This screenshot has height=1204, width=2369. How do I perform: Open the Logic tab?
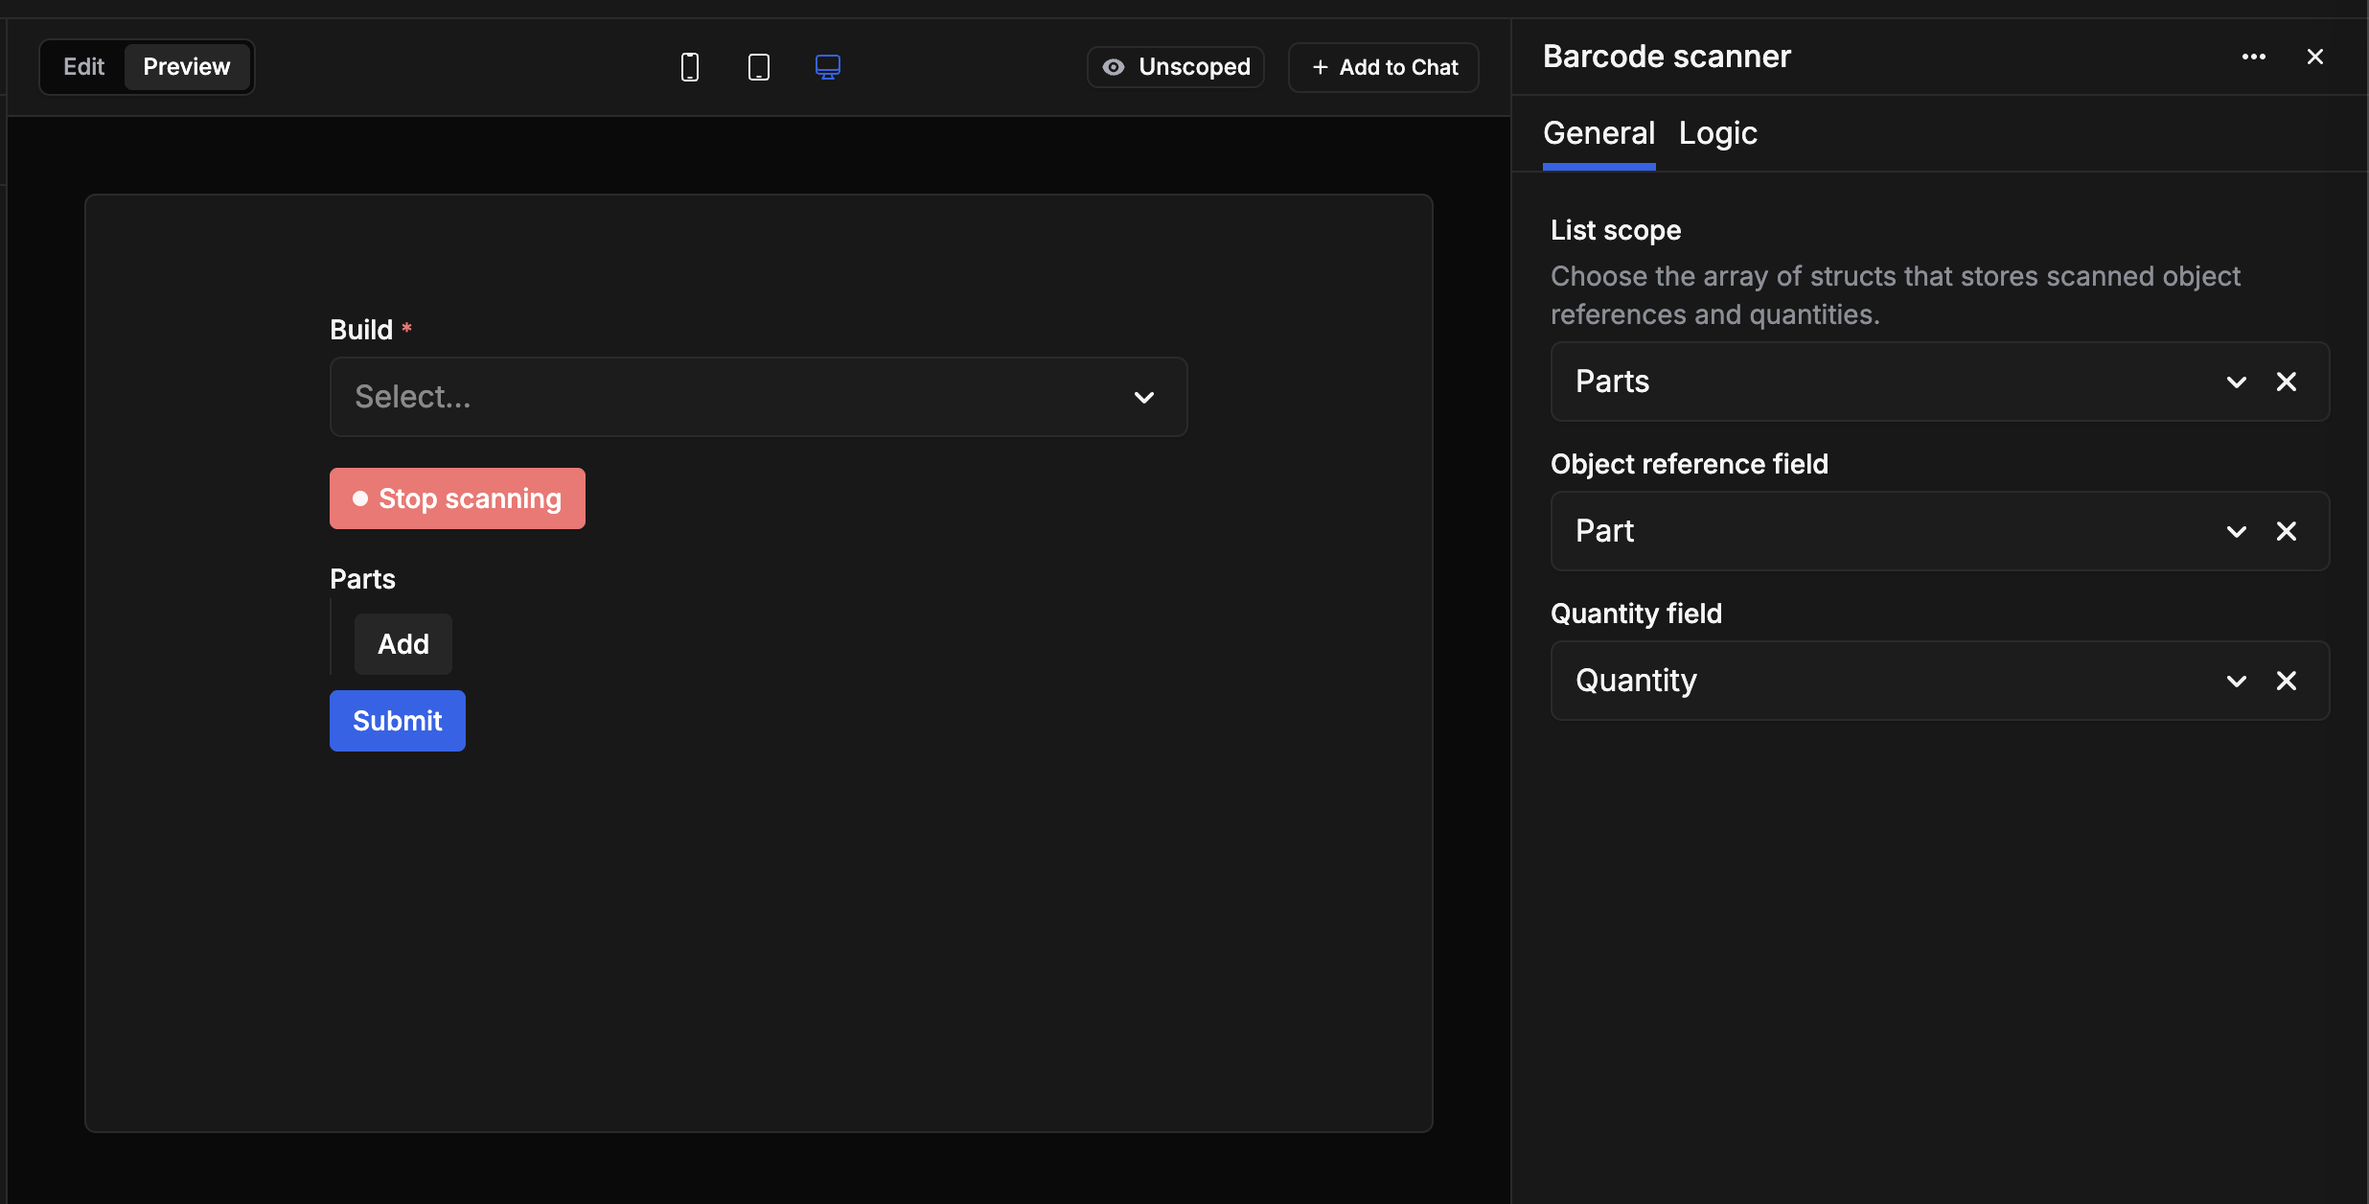(1717, 133)
